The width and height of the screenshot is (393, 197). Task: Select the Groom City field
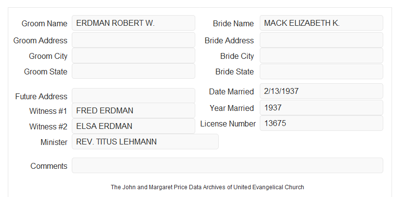pyautogui.click(x=133, y=55)
